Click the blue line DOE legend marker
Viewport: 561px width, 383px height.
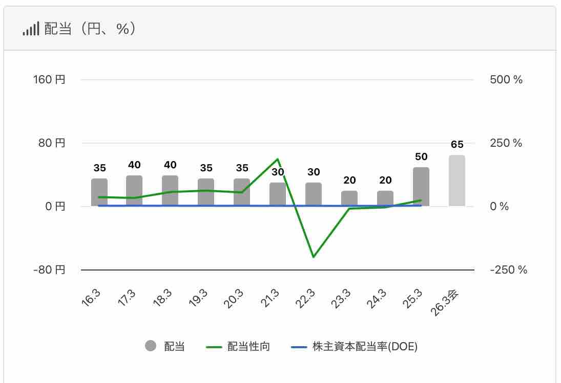click(x=299, y=347)
